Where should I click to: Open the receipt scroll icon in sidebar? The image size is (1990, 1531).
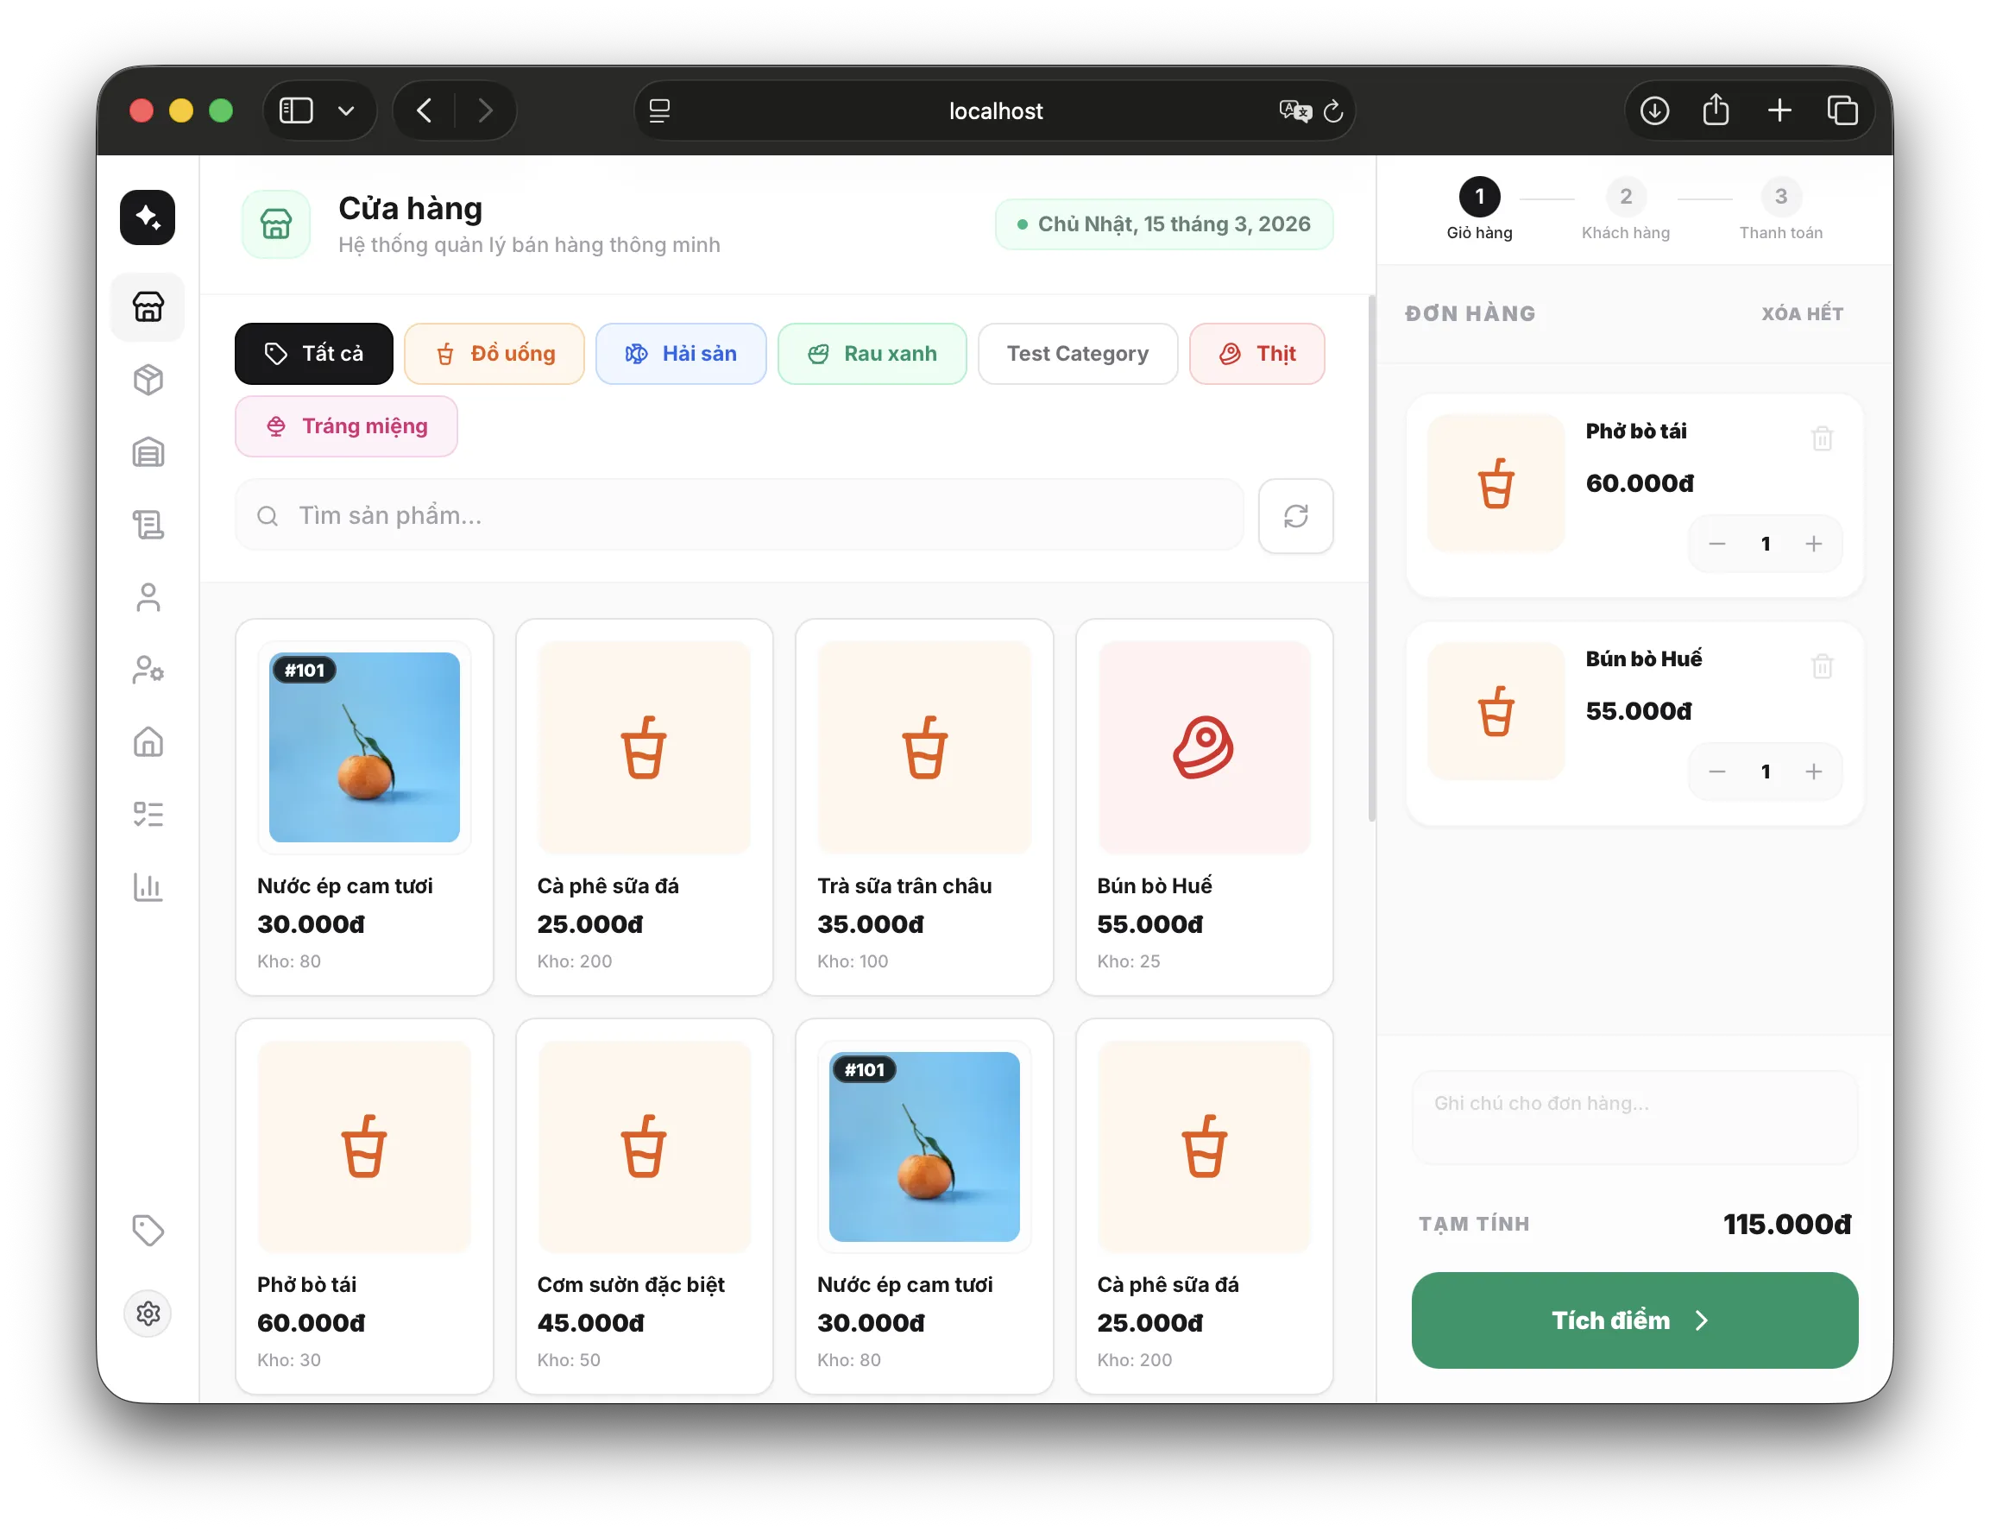(148, 525)
